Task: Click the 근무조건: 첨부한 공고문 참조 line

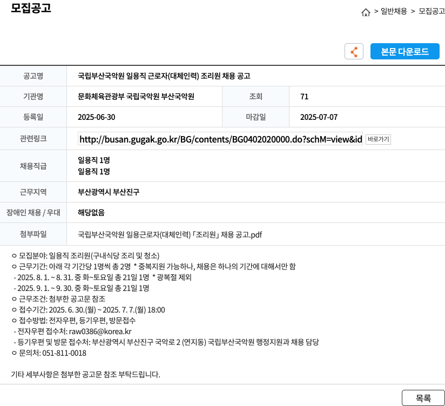Action: [58, 299]
